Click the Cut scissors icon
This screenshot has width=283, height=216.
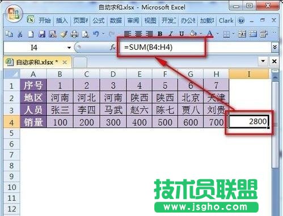pos(20,34)
